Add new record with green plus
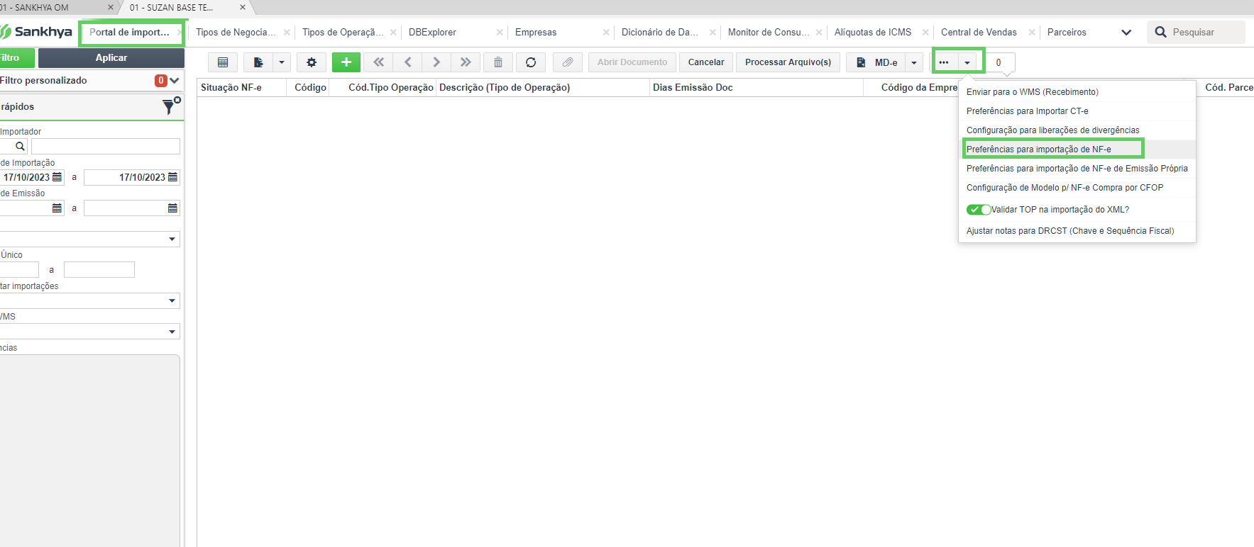This screenshot has height=547, width=1254. (346, 62)
